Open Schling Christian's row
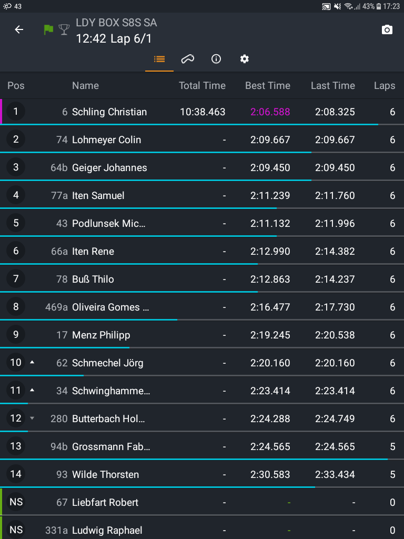The width and height of the screenshot is (404, 539). (109, 112)
